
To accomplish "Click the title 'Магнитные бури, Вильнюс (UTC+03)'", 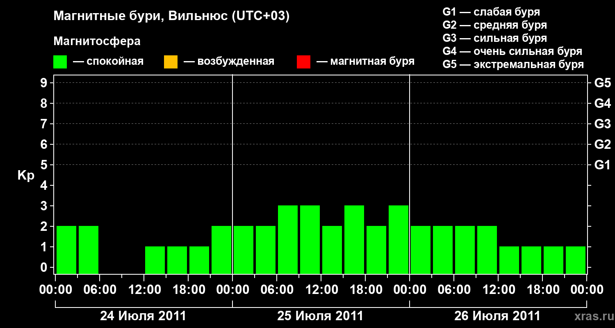I will click(171, 16).
